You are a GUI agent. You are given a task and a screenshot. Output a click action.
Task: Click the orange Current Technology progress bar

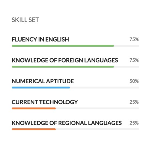tap(34, 108)
